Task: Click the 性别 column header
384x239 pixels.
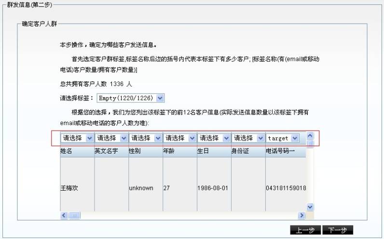Action: point(145,151)
